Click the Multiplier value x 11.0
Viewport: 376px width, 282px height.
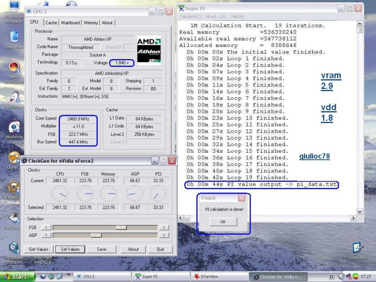point(78,126)
